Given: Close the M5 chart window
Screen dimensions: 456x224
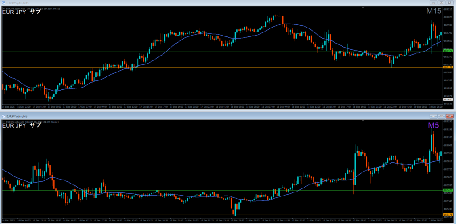Looking at the screenshot, I should (450, 116).
